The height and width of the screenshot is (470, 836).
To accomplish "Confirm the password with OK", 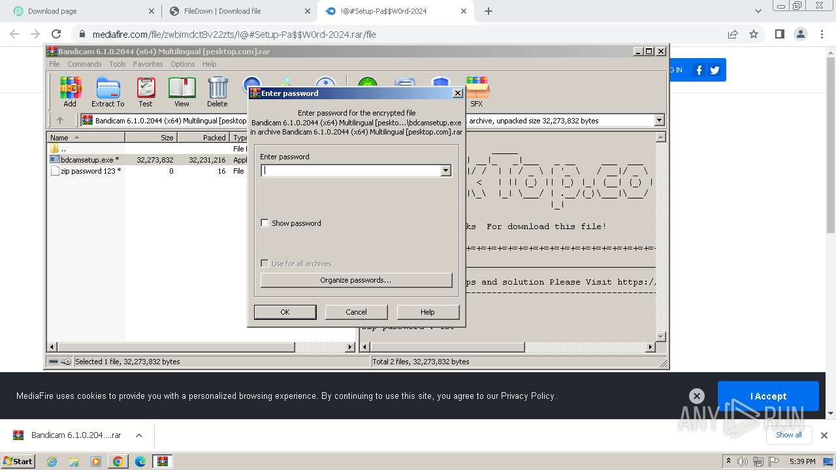I will [x=285, y=312].
